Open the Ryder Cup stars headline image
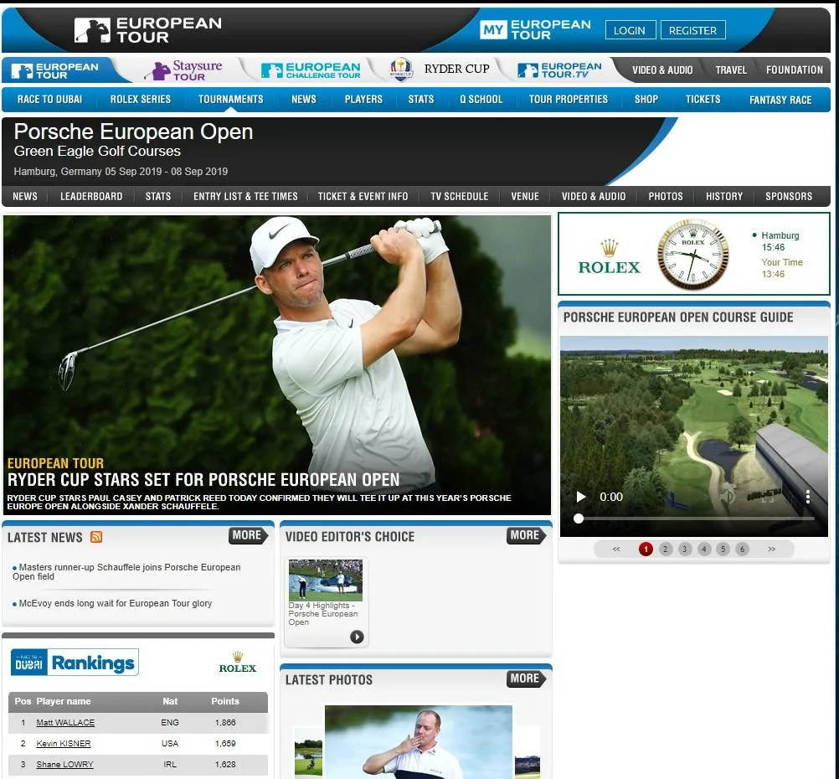 276,364
